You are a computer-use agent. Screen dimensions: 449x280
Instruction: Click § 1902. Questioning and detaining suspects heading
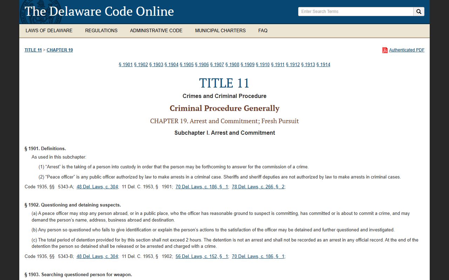pos(73,205)
